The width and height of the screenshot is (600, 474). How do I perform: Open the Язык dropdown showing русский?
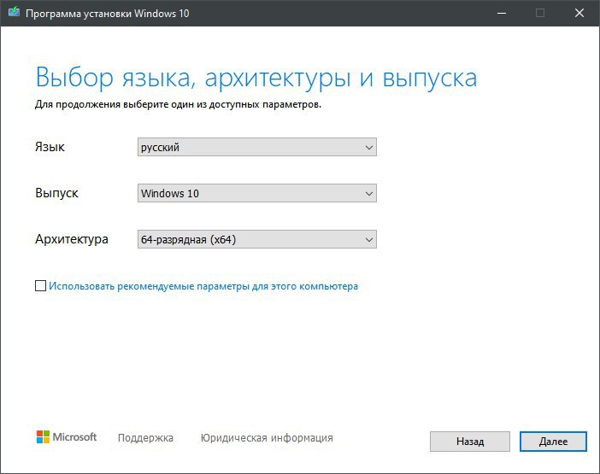(257, 147)
